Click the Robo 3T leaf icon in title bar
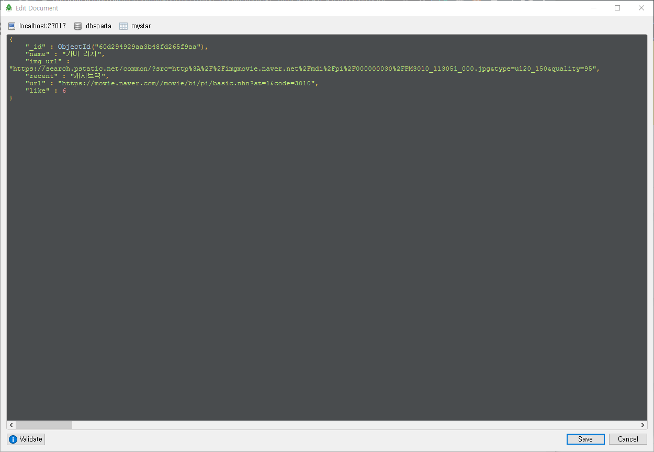This screenshot has height=452, width=654. 9,8
